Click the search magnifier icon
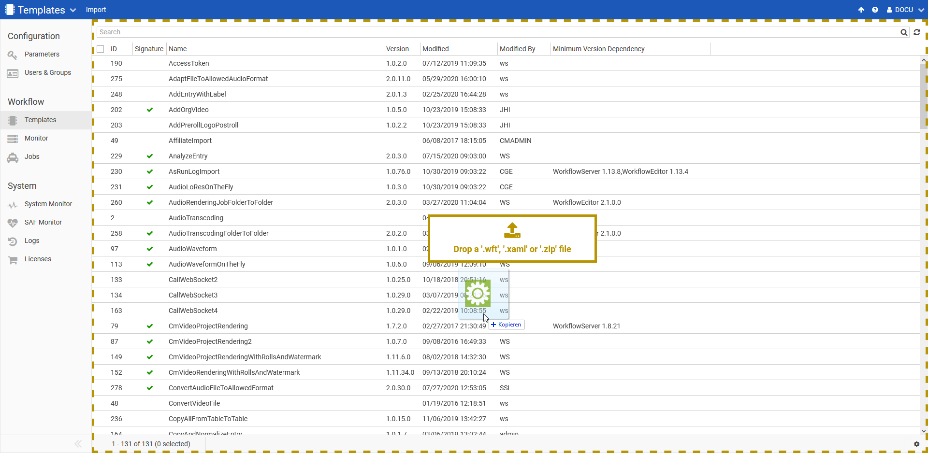The width and height of the screenshot is (928, 453). [903, 32]
